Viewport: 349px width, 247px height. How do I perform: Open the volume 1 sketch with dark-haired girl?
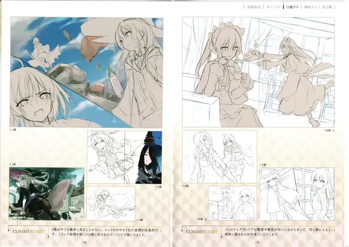pyautogui.click(x=125, y=157)
